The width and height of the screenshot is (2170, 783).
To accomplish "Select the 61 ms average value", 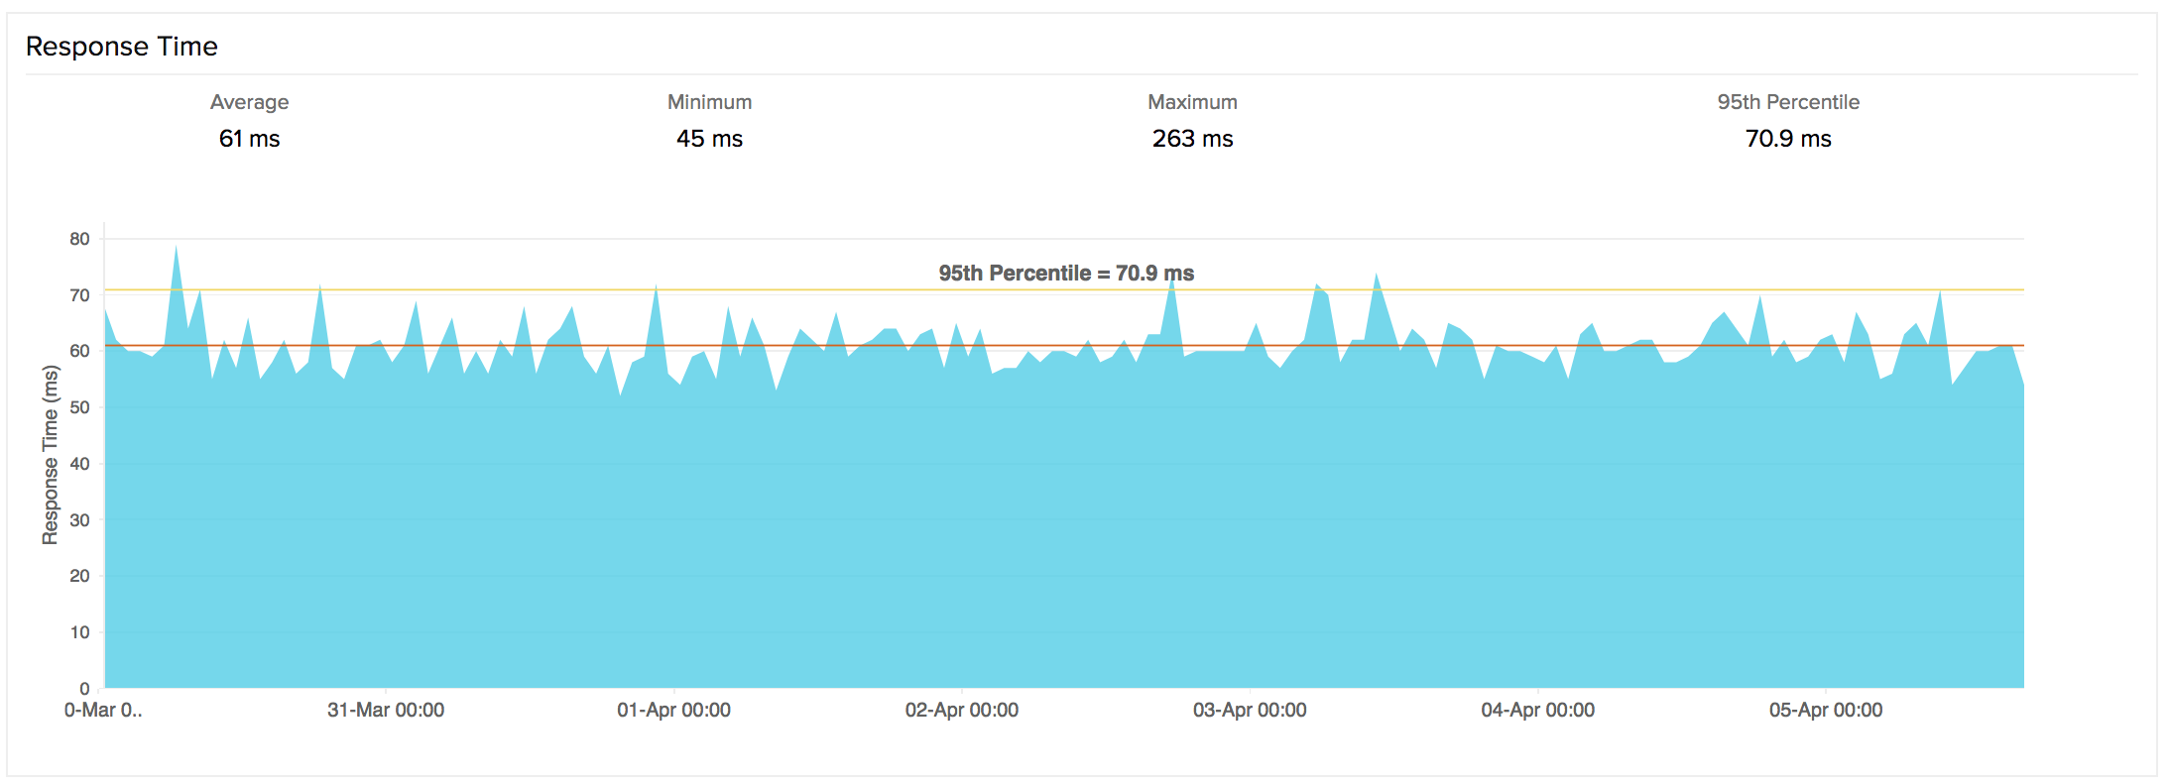I will click(x=249, y=139).
